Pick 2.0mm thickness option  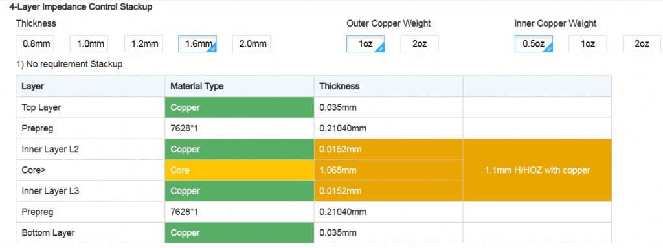(252, 43)
